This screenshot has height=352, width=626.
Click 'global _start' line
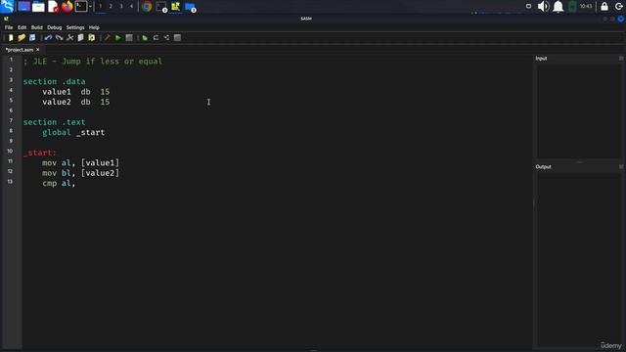tap(73, 133)
